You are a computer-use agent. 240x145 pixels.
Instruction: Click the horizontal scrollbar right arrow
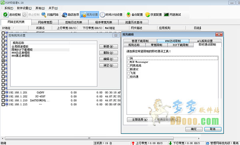click(199, 139)
